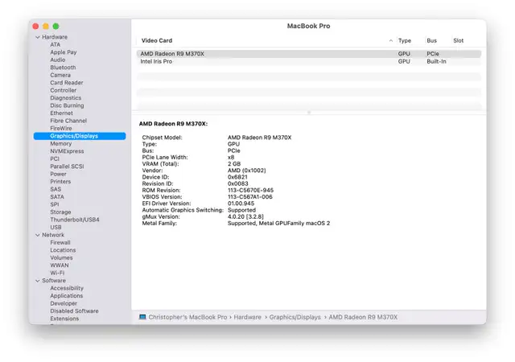Sort by the Video Card column header
This screenshot has height=362, width=515.
click(157, 41)
